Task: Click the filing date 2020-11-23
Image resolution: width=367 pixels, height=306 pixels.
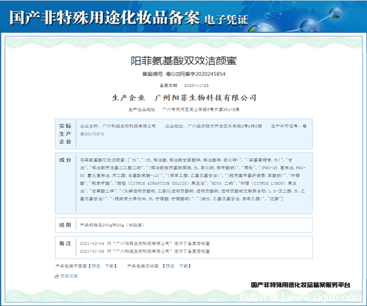Action: tap(196, 86)
